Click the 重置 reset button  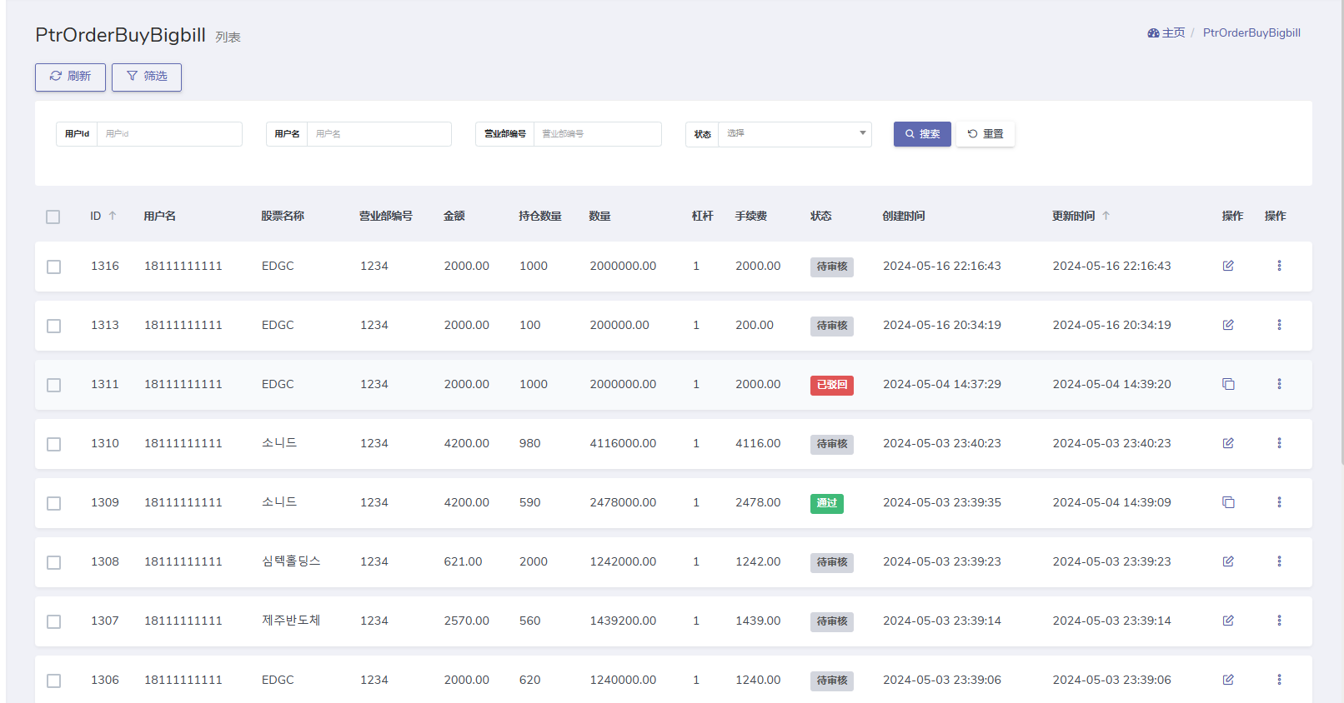pyautogui.click(x=985, y=134)
